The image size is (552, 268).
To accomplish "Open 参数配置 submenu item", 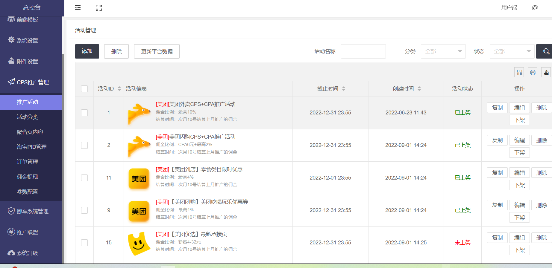I will point(31,192).
